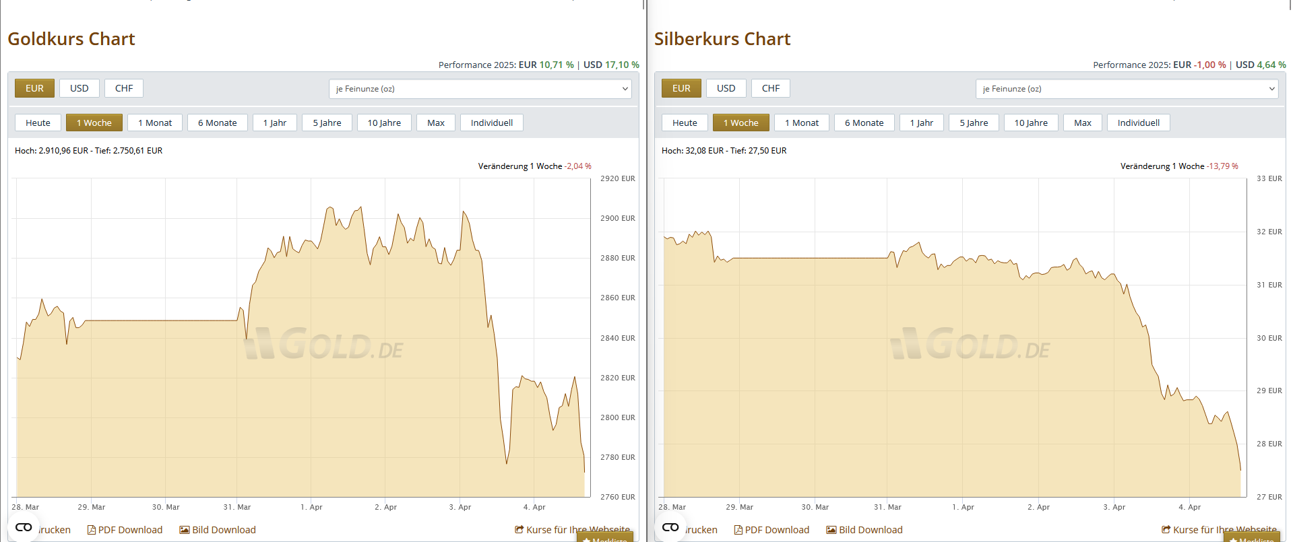Switch Silberkurs chart to CHF
The image size is (1293, 542).
click(771, 88)
